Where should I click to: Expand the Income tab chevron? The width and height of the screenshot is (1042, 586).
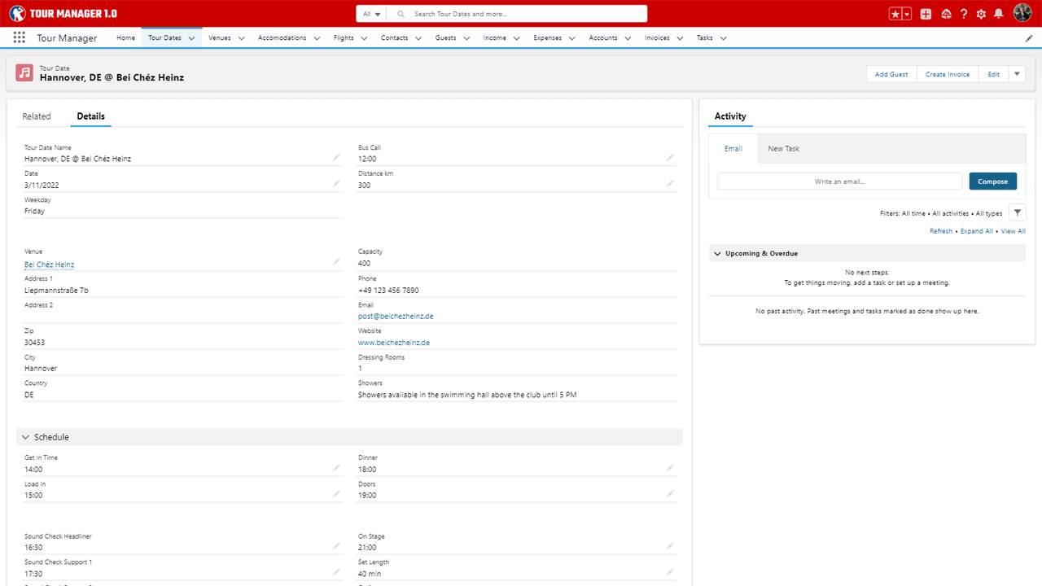tap(517, 38)
